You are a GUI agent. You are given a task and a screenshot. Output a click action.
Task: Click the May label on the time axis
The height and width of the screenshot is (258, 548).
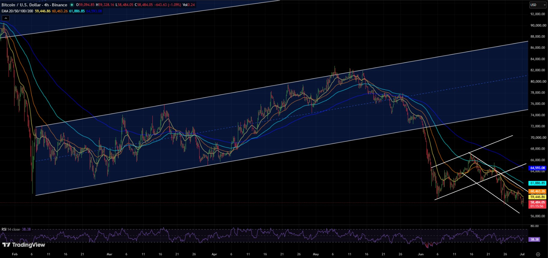click(x=316, y=254)
